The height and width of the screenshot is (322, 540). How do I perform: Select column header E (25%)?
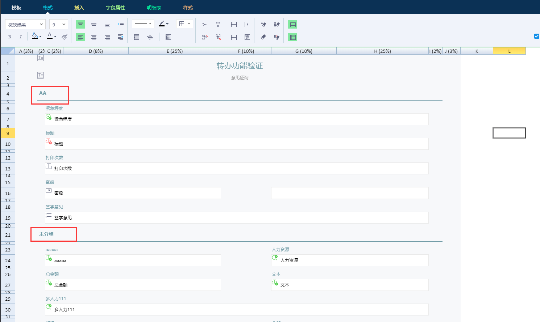click(x=175, y=51)
